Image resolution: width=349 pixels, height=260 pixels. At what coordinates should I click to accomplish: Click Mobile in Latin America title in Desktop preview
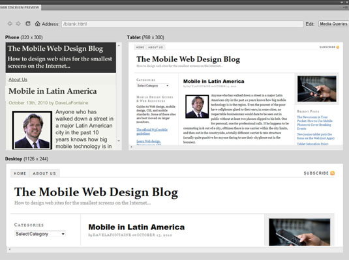tap(136, 227)
